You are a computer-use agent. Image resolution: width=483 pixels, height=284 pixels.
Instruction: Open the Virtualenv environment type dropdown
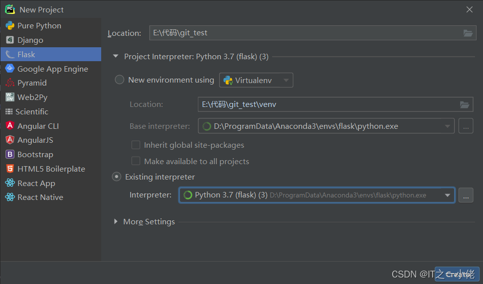(x=256, y=80)
